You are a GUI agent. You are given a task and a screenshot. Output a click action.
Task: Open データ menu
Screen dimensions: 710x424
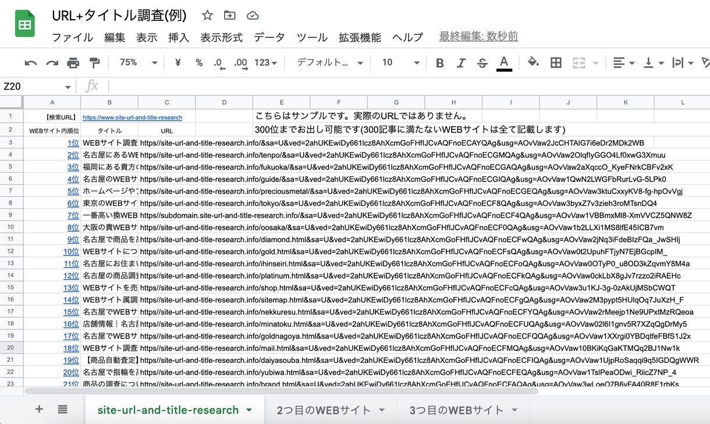pos(269,37)
